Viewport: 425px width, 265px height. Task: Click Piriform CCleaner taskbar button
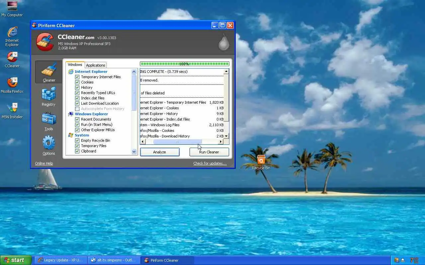pos(167,260)
